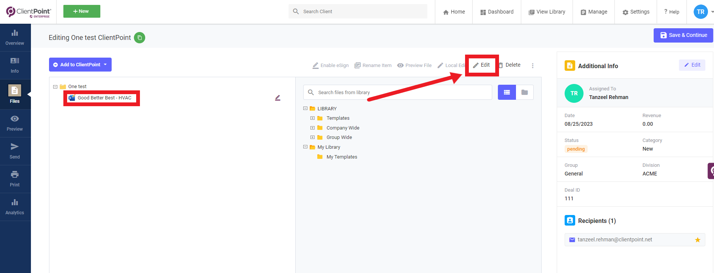
Task: Open the Print section in sidebar
Action: click(x=15, y=179)
